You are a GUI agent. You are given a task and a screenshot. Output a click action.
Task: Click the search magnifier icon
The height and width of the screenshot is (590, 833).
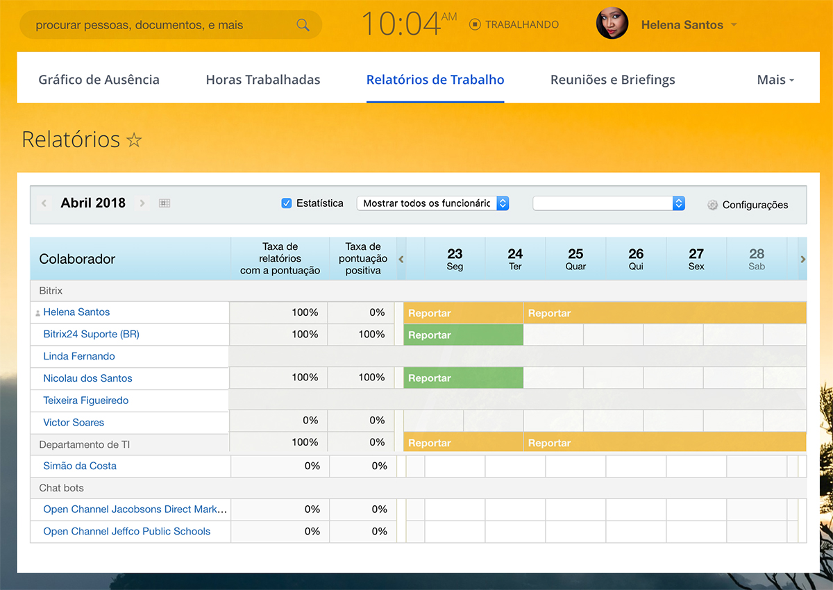click(303, 25)
